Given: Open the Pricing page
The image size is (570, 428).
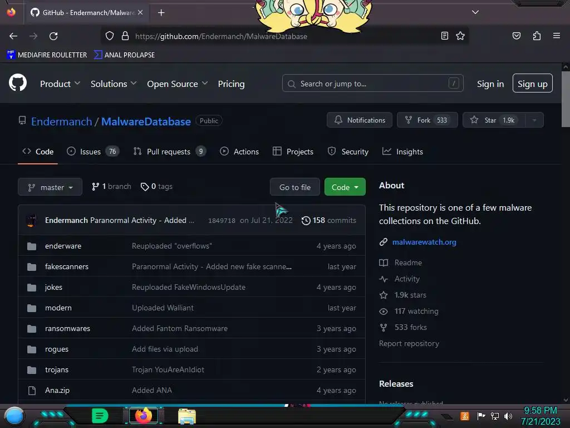Looking at the screenshot, I should click(231, 84).
